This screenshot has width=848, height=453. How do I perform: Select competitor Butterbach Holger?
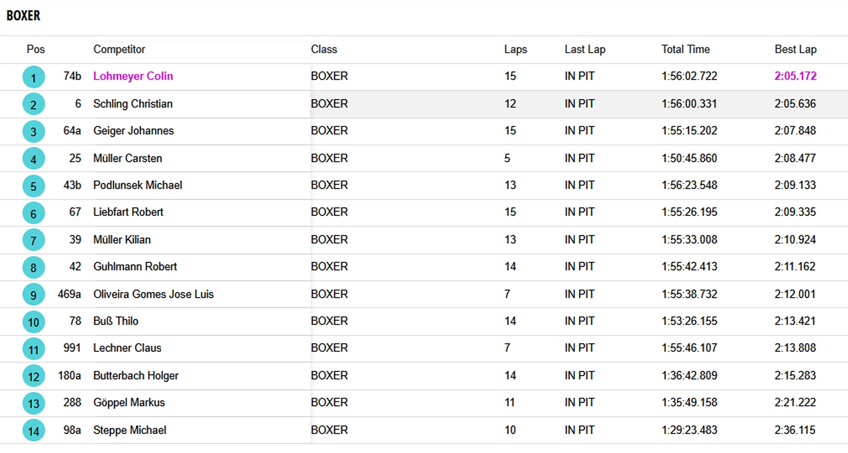[x=136, y=375]
